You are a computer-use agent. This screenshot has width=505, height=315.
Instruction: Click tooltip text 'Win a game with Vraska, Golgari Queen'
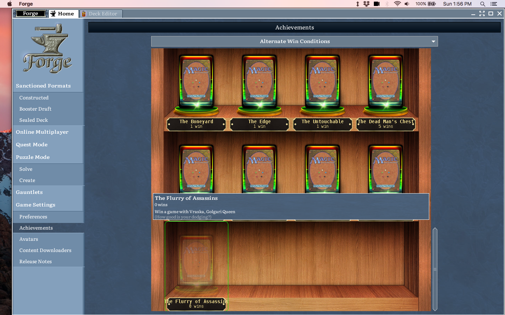(195, 212)
